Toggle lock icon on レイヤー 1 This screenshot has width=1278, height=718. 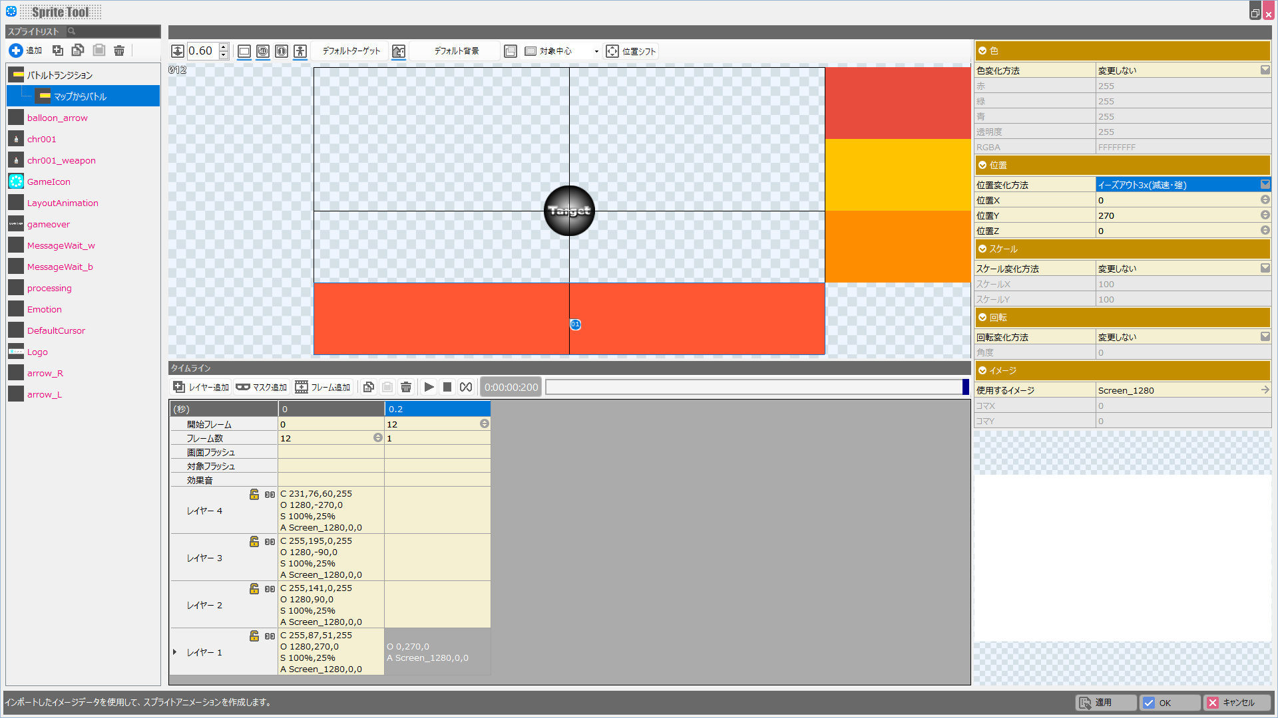point(254,636)
